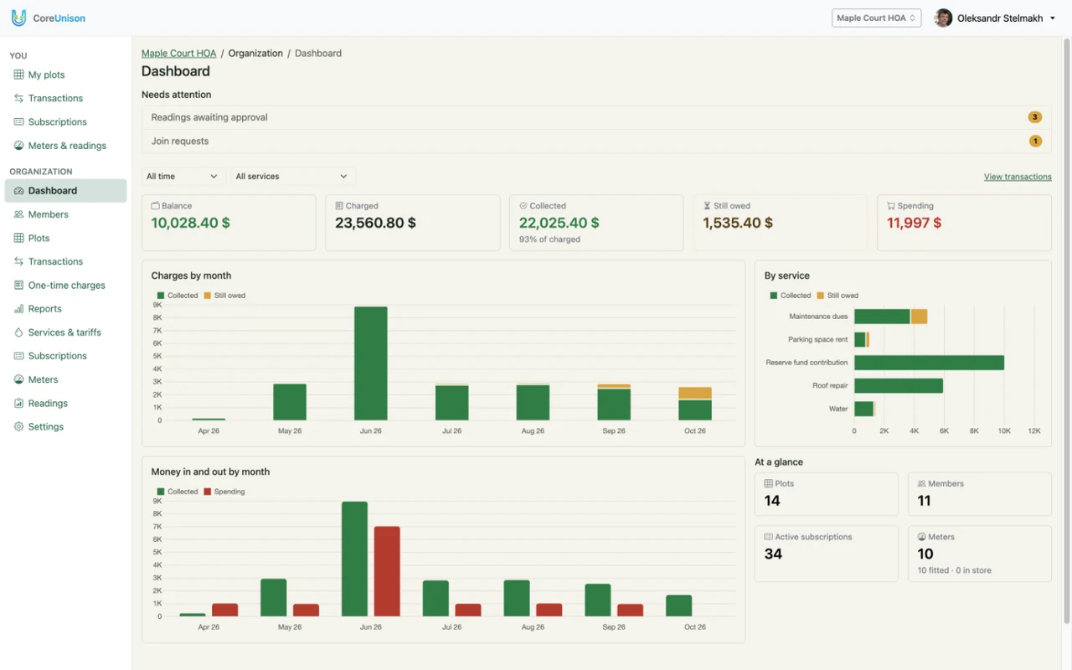The height and width of the screenshot is (670, 1072).
Task: Click the page's vertical scrollbar
Action: tap(1066, 331)
